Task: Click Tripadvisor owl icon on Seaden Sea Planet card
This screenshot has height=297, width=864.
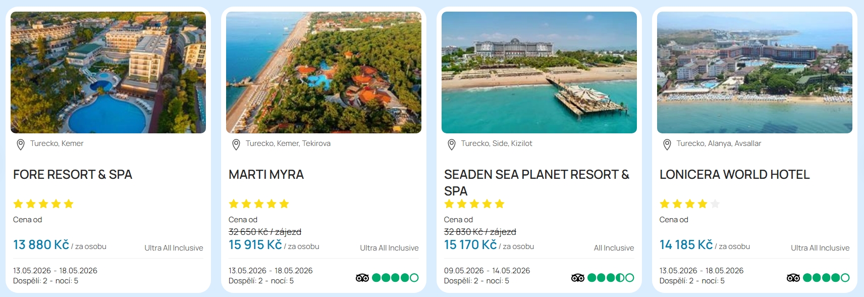Action: click(578, 277)
